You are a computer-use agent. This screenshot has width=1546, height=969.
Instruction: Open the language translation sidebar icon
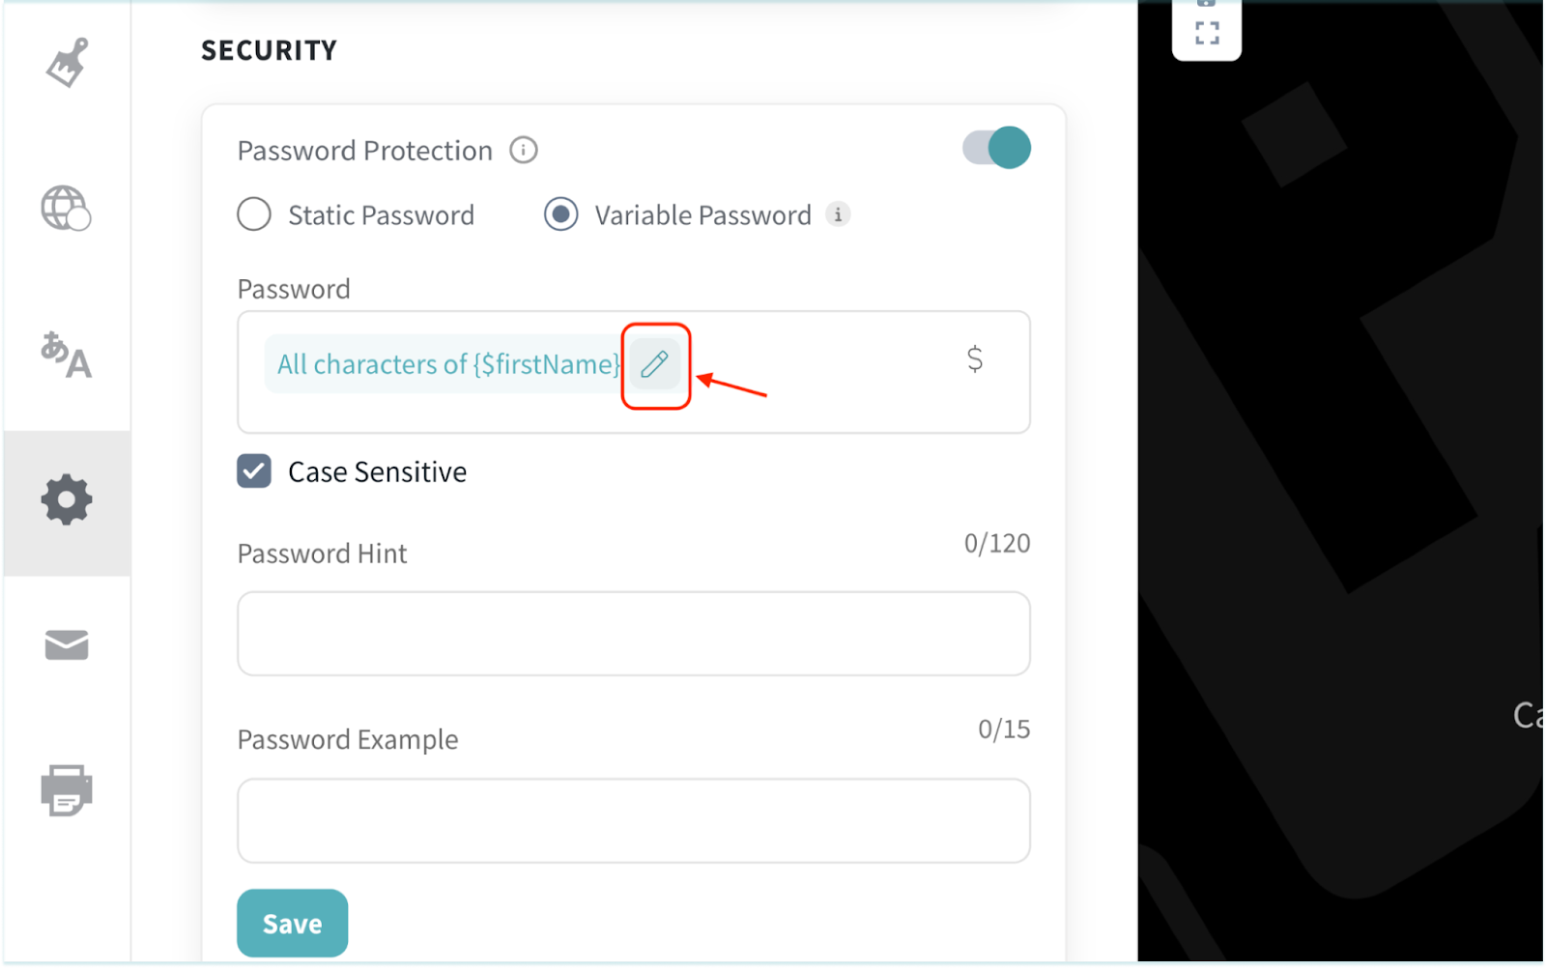click(x=66, y=355)
